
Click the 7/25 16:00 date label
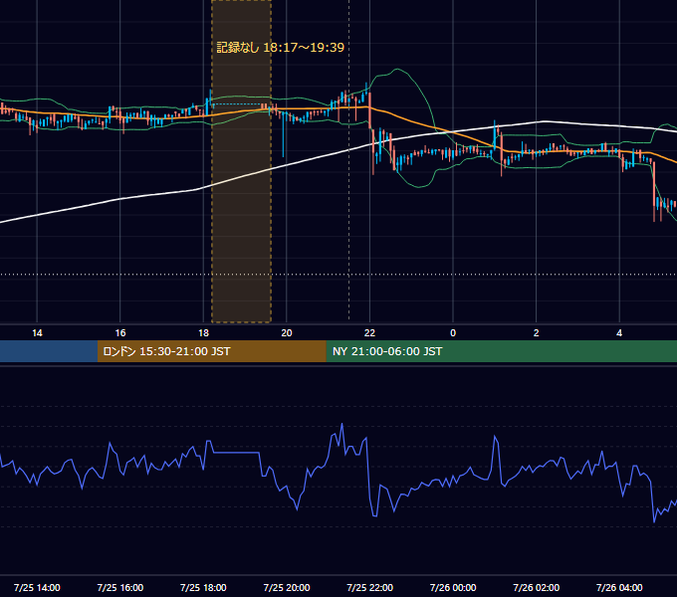120,587
